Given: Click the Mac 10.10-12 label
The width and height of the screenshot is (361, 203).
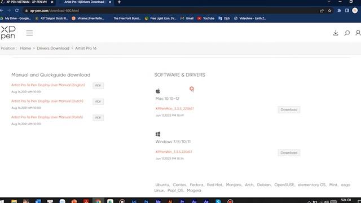Looking at the screenshot, I should coord(167,99).
